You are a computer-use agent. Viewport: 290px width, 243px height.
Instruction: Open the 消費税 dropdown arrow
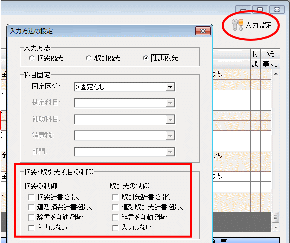pyautogui.click(x=170, y=136)
